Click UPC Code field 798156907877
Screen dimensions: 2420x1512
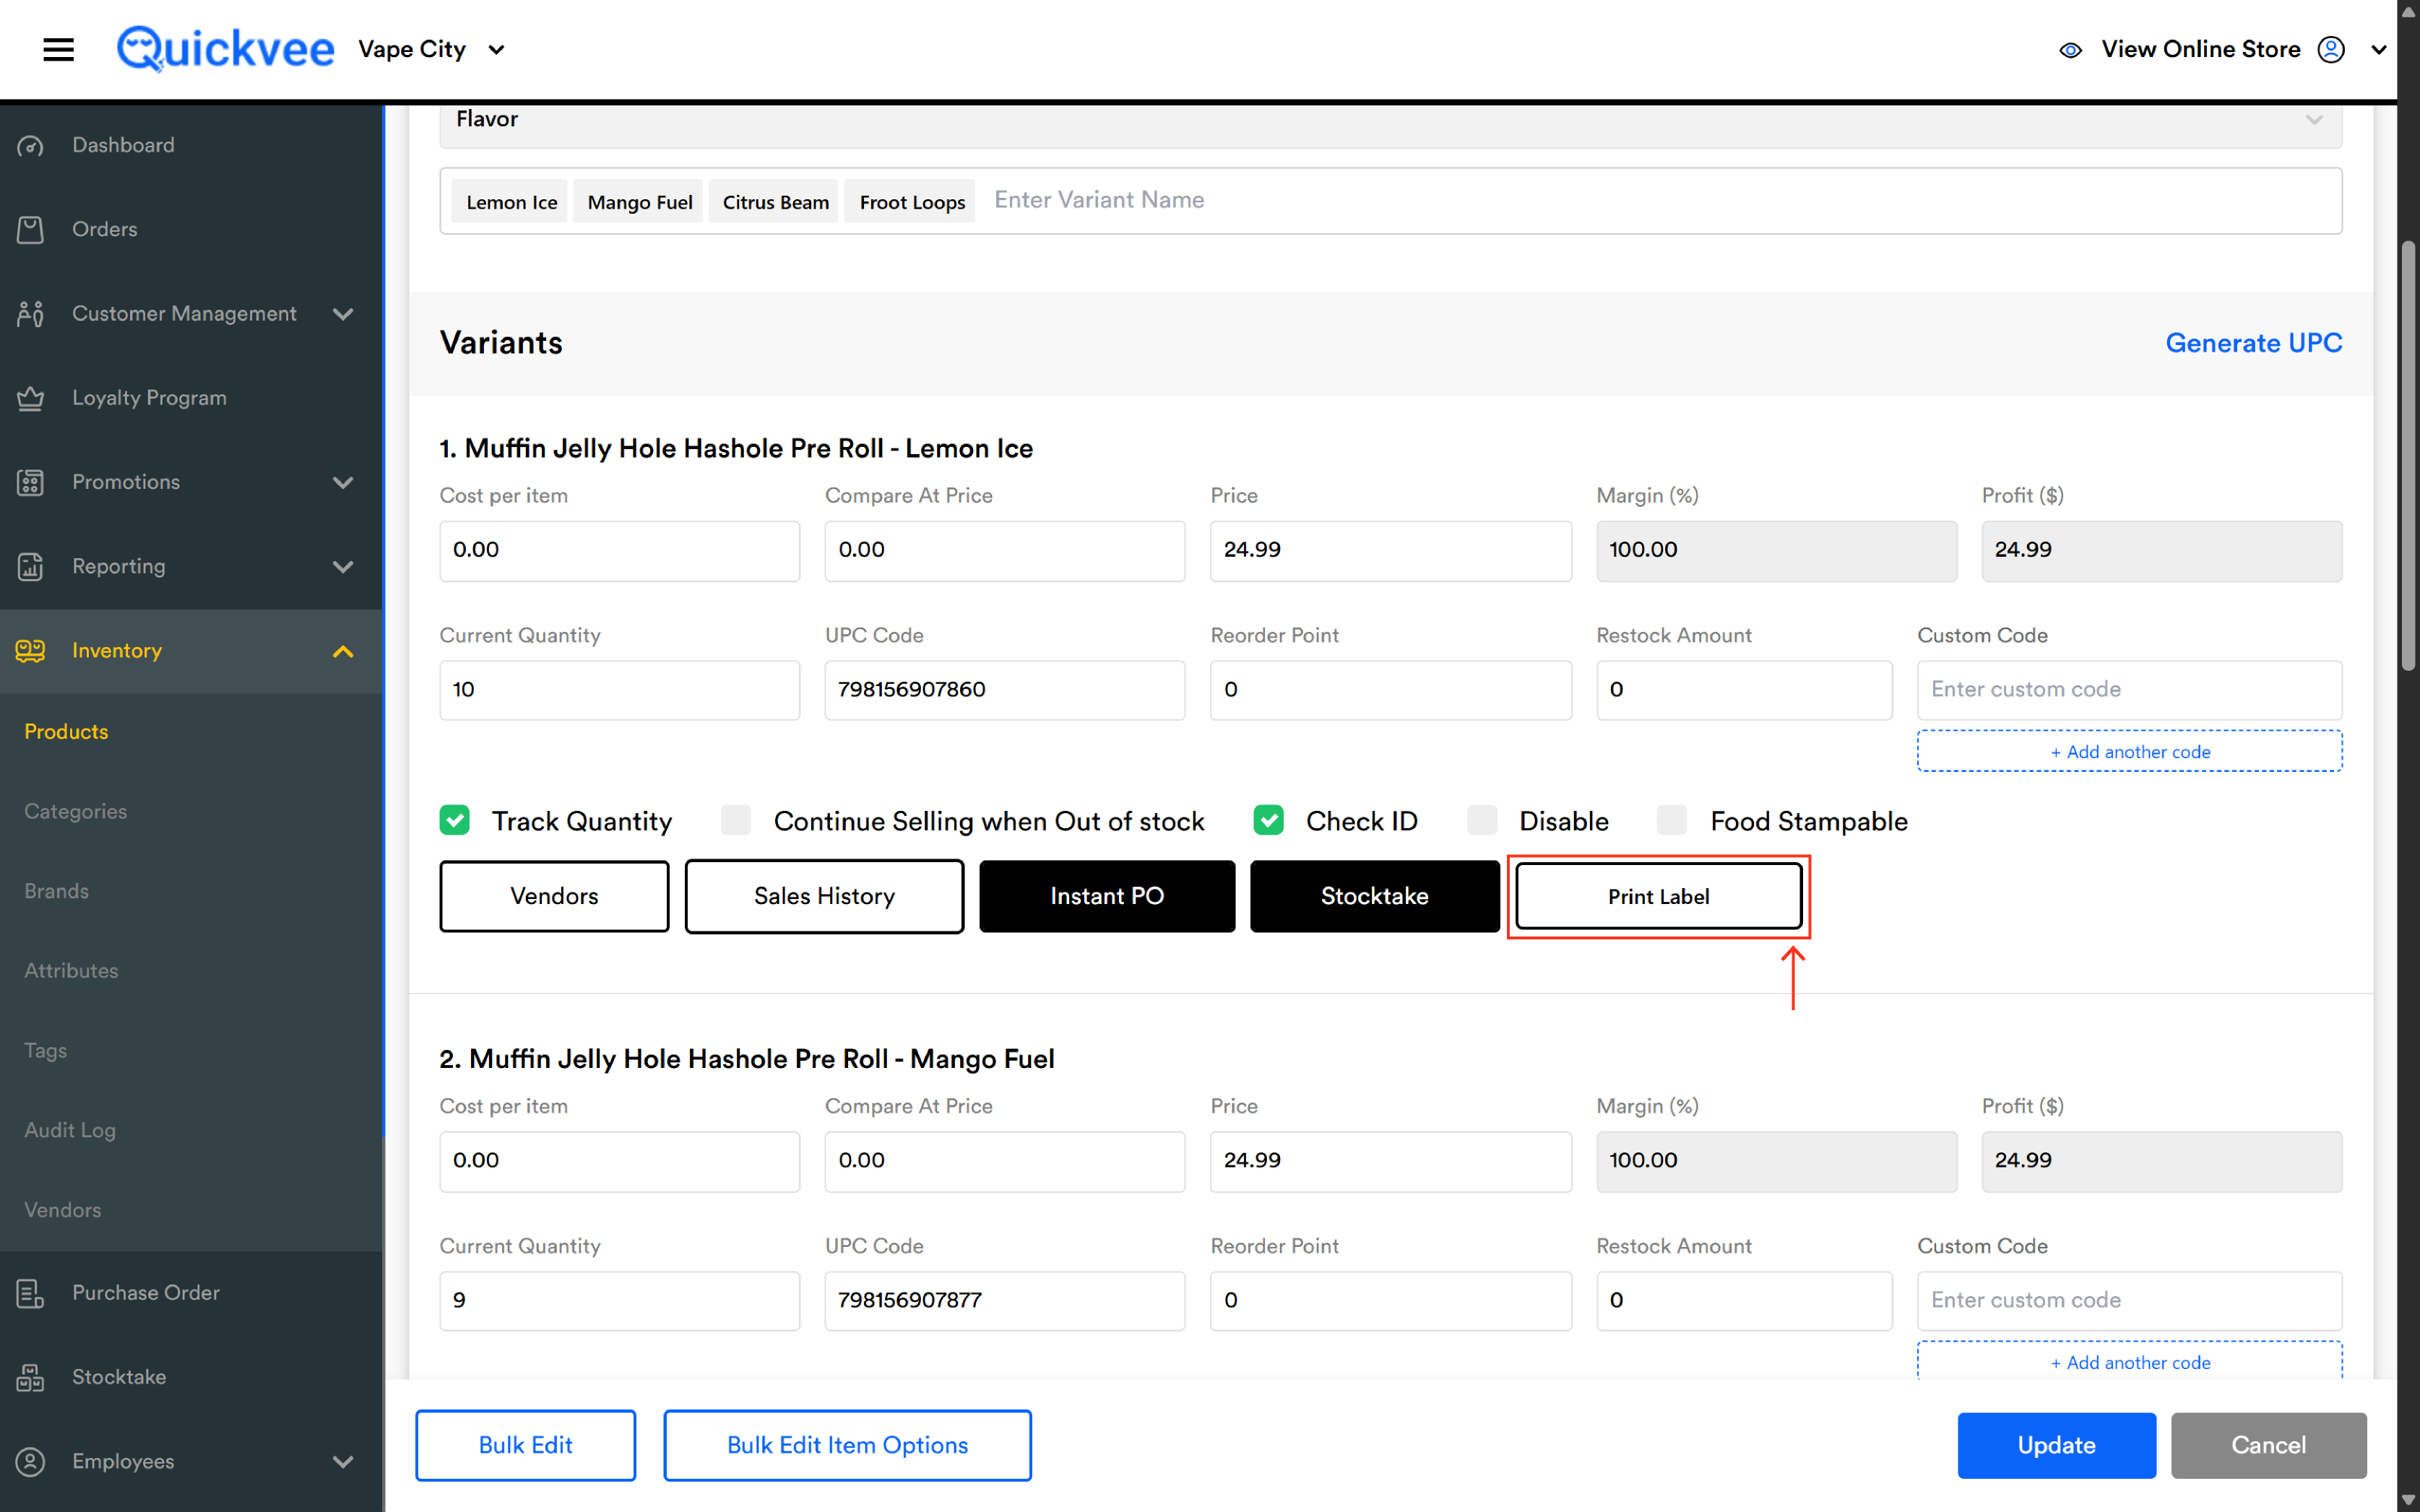coord(1004,1300)
